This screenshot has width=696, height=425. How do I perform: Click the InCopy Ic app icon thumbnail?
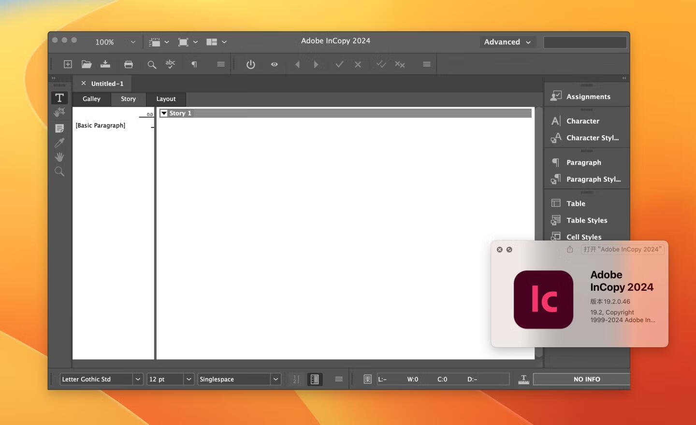543,299
